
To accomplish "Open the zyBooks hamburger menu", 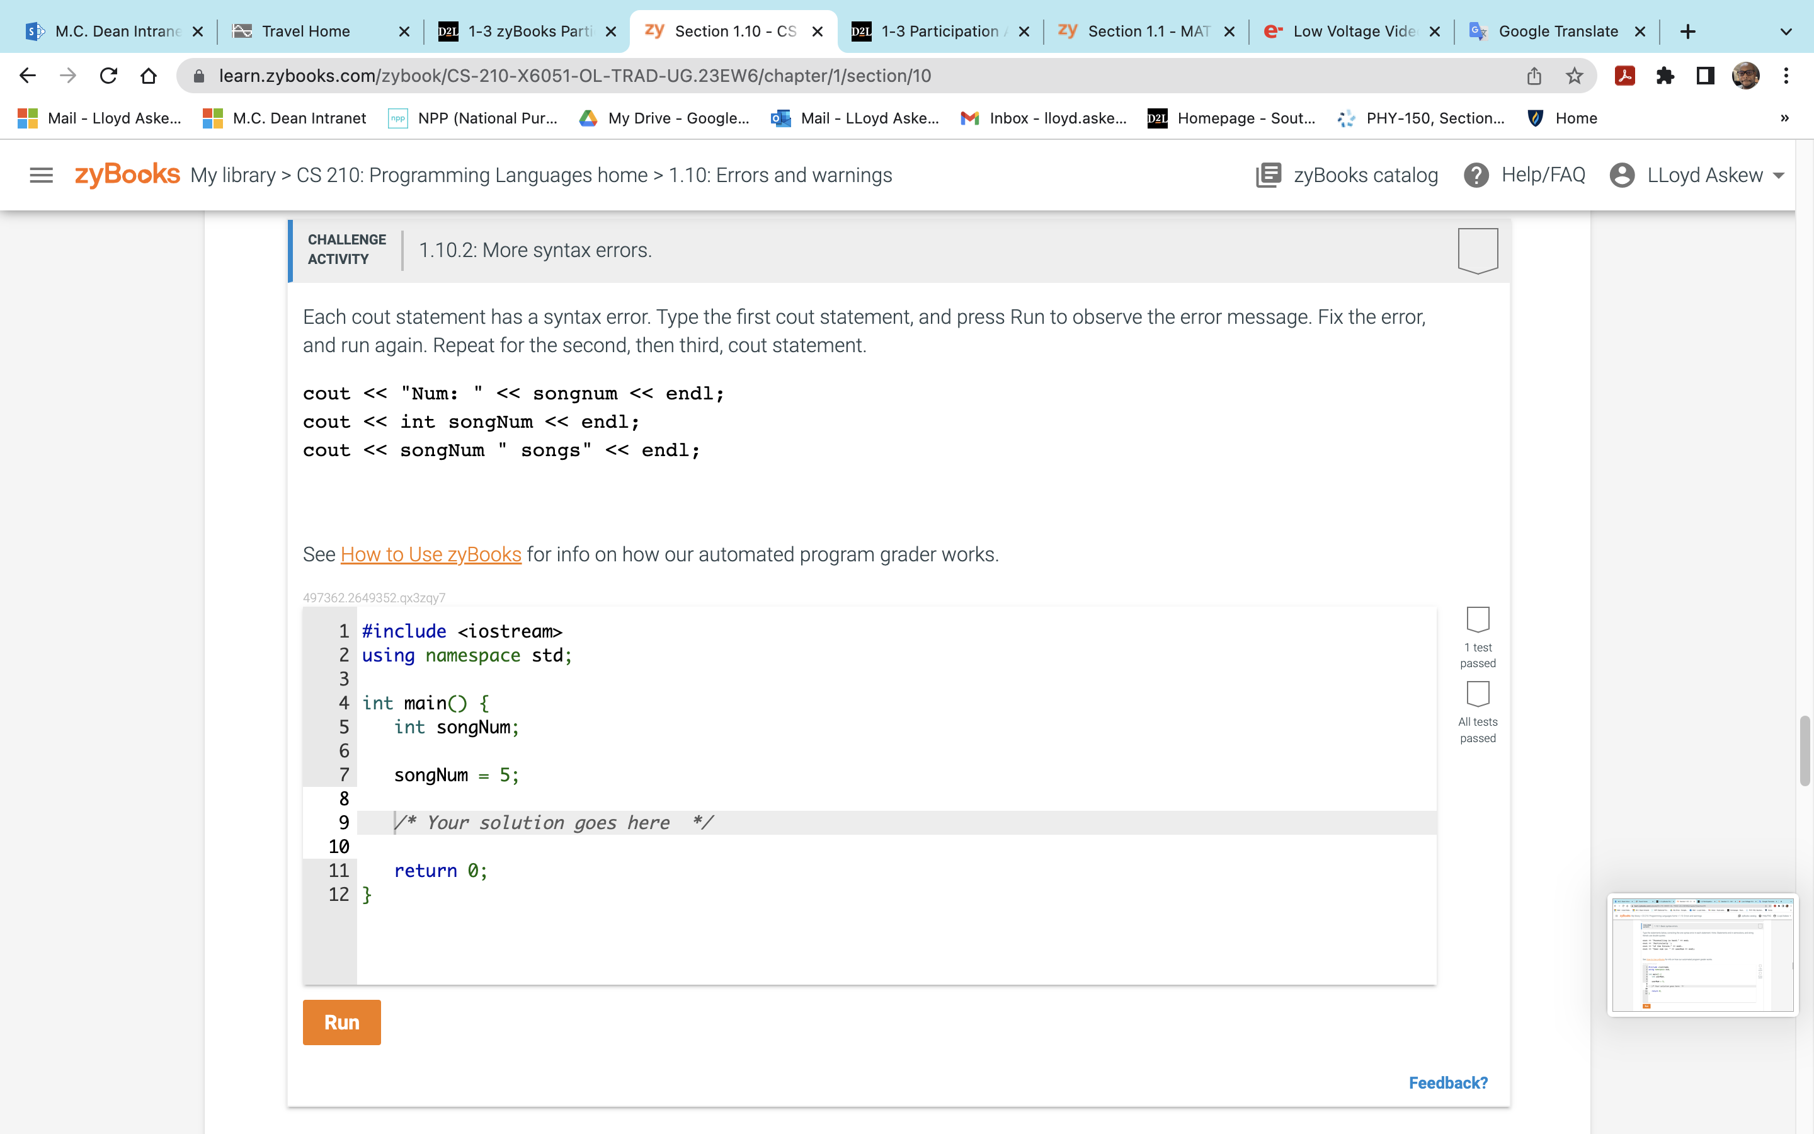I will point(41,176).
